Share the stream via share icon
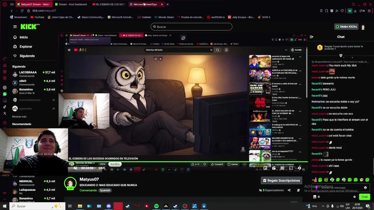Image resolution: width=374 pixels, height=210 pixels. point(289,190)
